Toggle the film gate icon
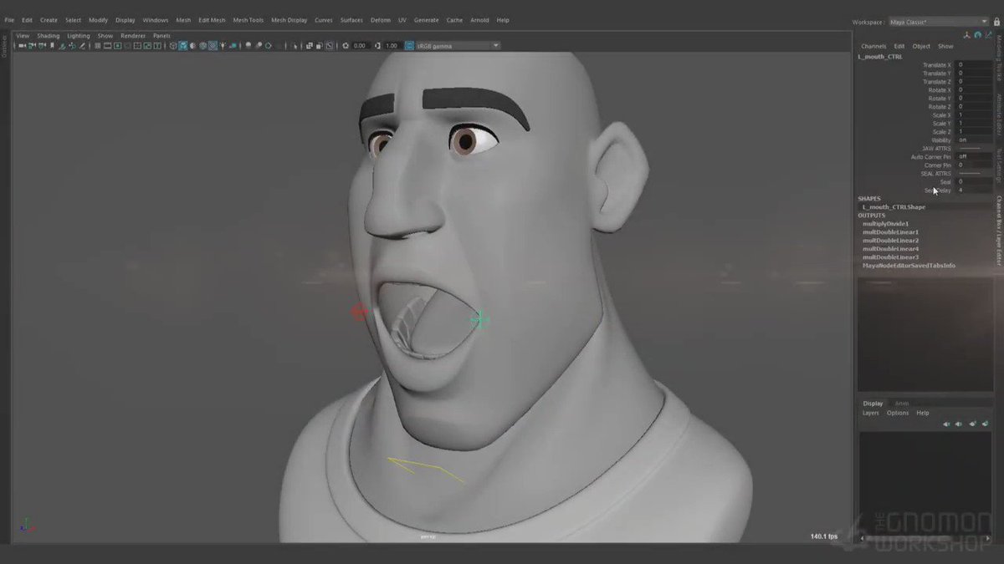Screen dimensions: 1004x564 pos(107,45)
